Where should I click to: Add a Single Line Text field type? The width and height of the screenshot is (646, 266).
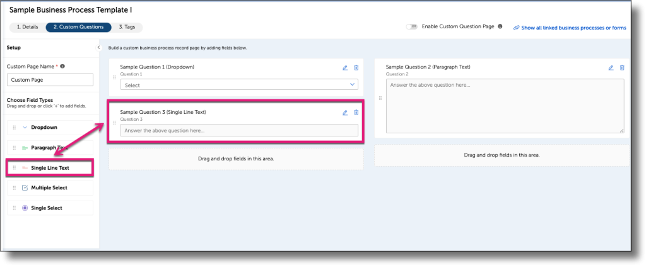pos(50,168)
